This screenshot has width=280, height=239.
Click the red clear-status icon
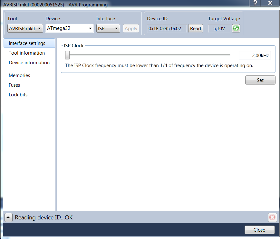[x=272, y=217]
